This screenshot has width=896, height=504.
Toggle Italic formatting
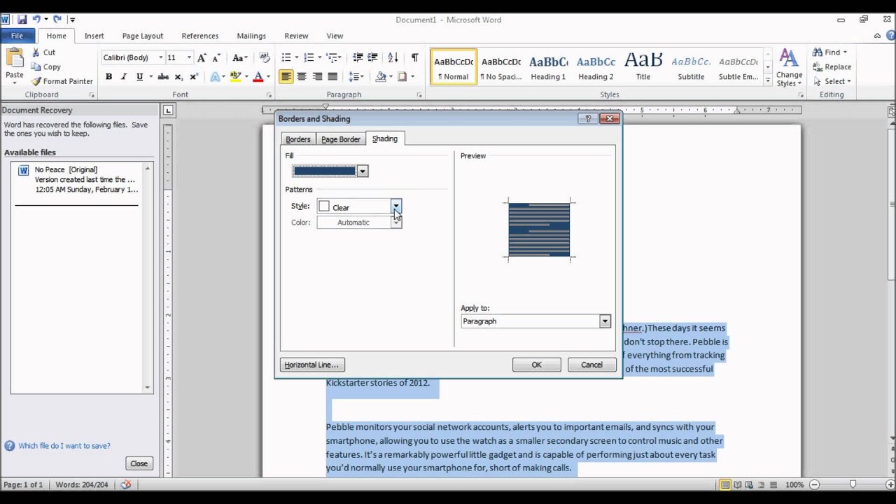[124, 77]
